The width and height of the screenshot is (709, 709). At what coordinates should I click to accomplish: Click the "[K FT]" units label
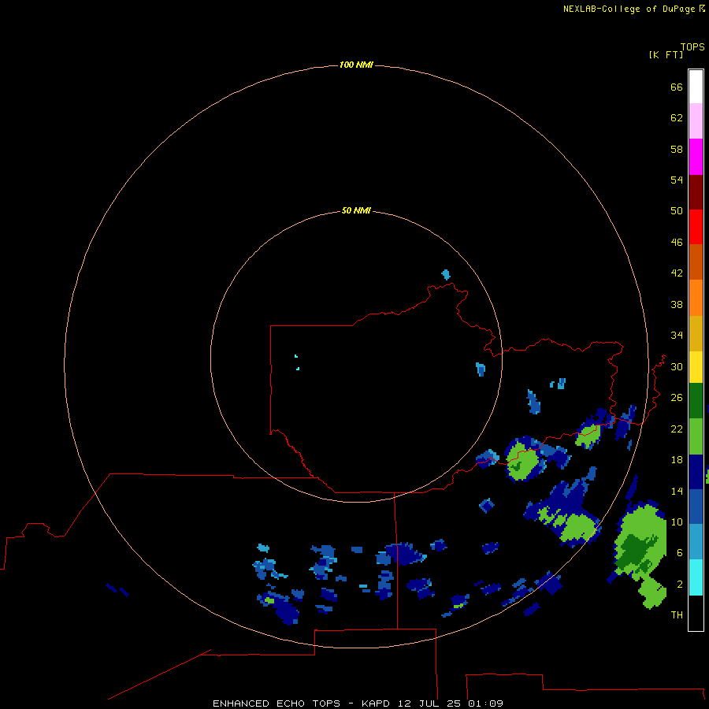tap(666, 55)
